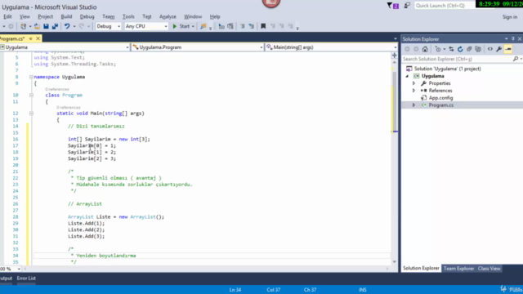Viewport: 523px width, 294px height.
Task: Open the Debug menu
Action: coord(87,16)
